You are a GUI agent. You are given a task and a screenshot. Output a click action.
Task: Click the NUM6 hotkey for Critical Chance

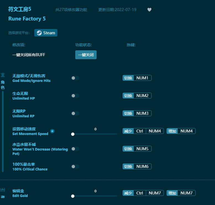pos(143,166)
